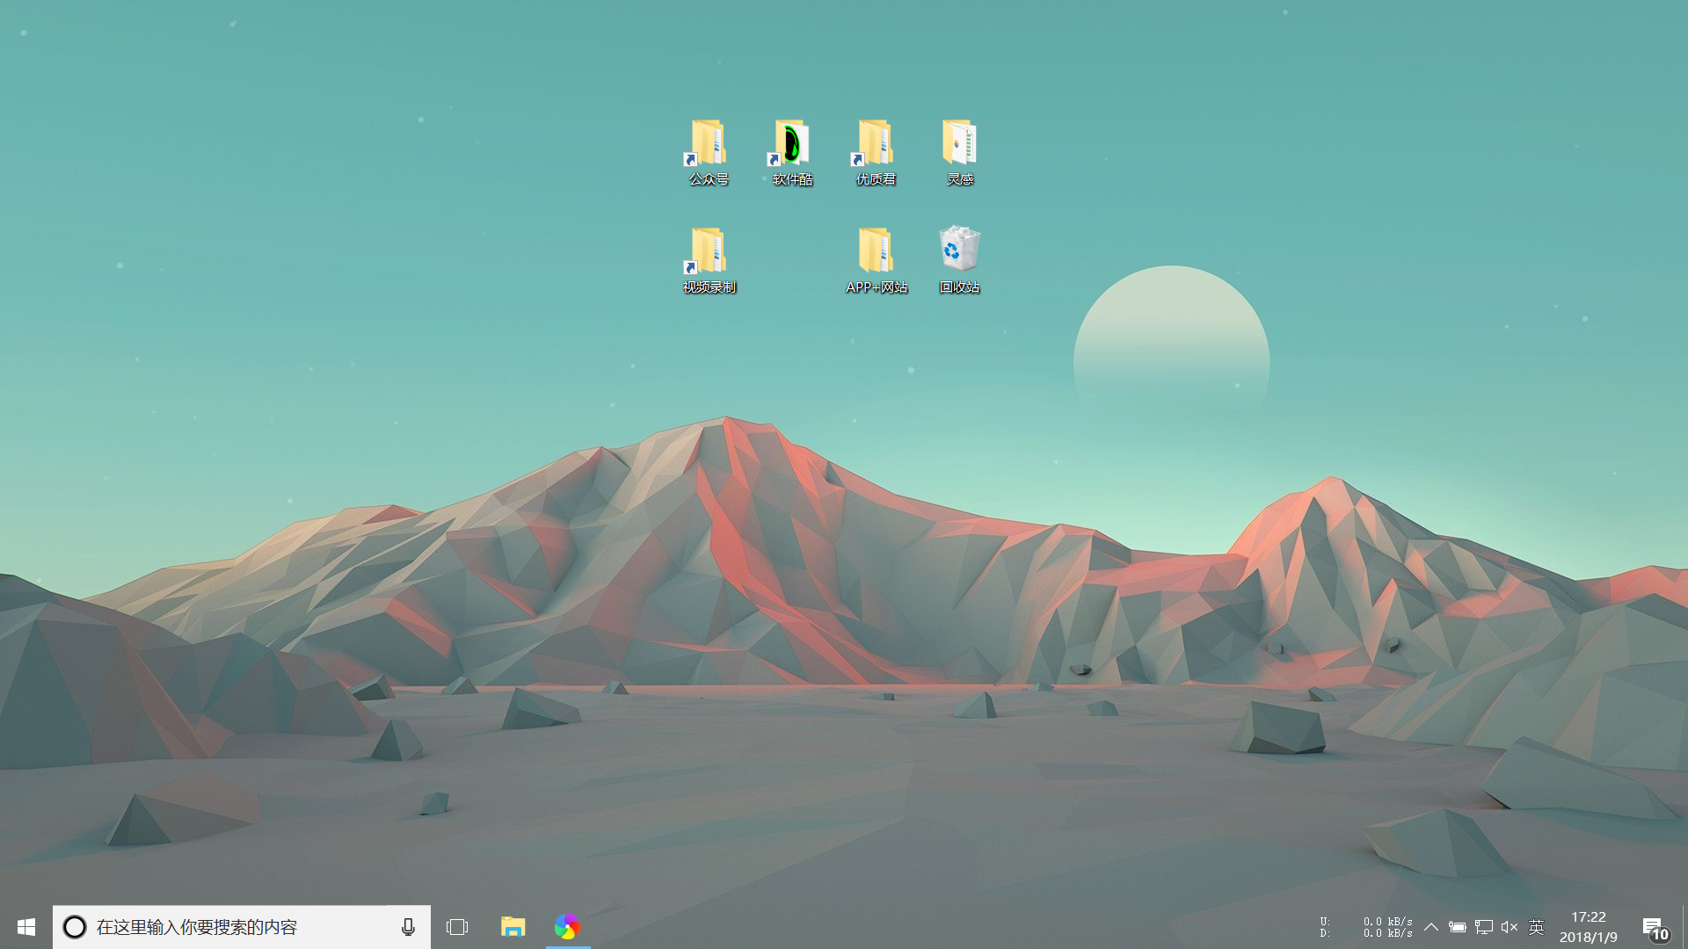Unmute via the muted speaker icon
This screenshot has width=1688, height=949.
[x=1510, y=927]
